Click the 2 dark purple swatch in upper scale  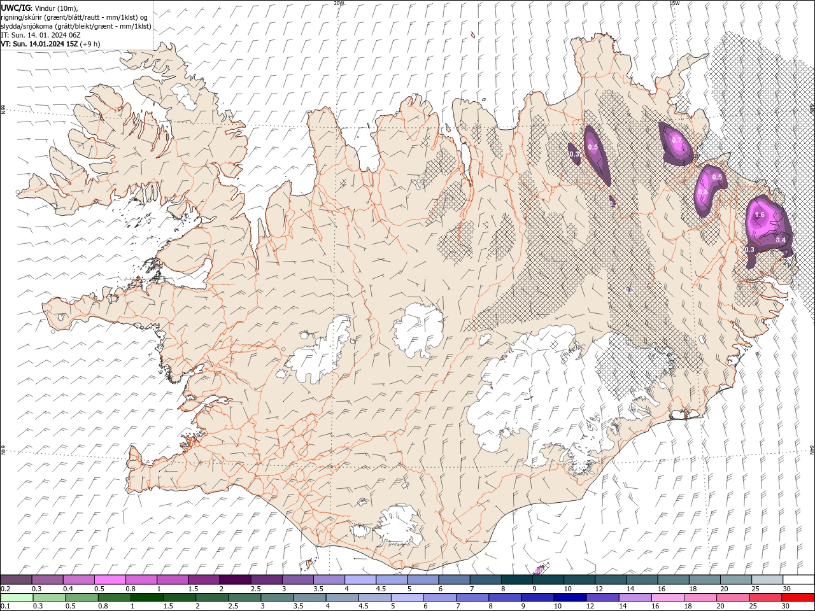point(235,580)
